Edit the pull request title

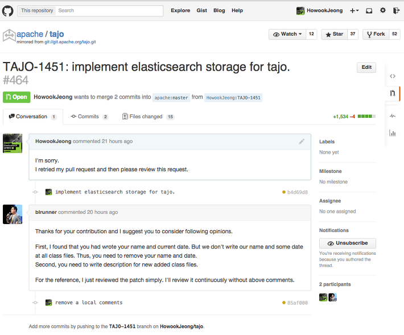(366, 68)
